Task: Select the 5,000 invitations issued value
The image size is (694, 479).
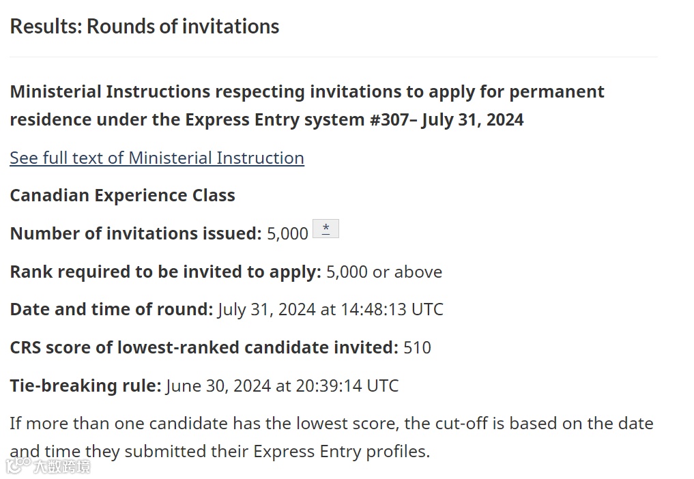Action: pyautogui.click(x=287, y=234)
